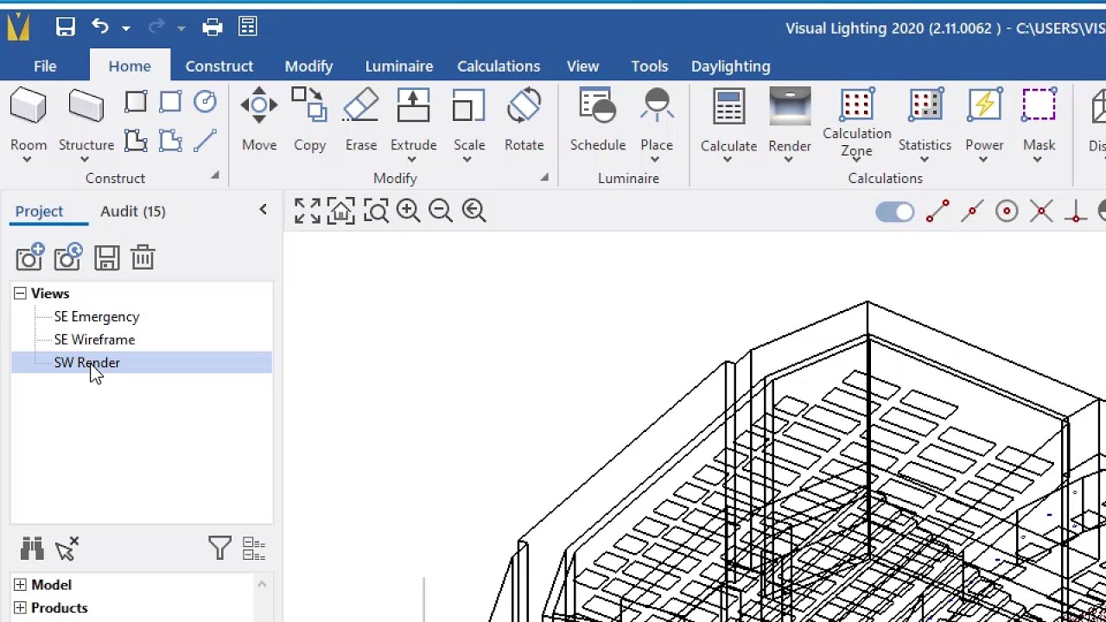1106x622 pixels.
Task: Open the View ribbon tab
Action: click(x=582, y=66)
